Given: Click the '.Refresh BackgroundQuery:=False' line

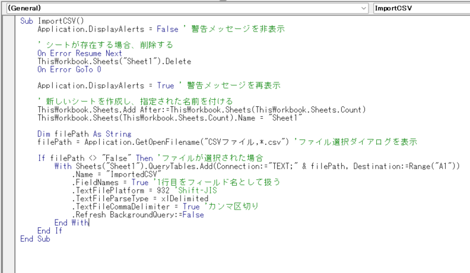Looking at the screenshot, I should pos(138,215).
